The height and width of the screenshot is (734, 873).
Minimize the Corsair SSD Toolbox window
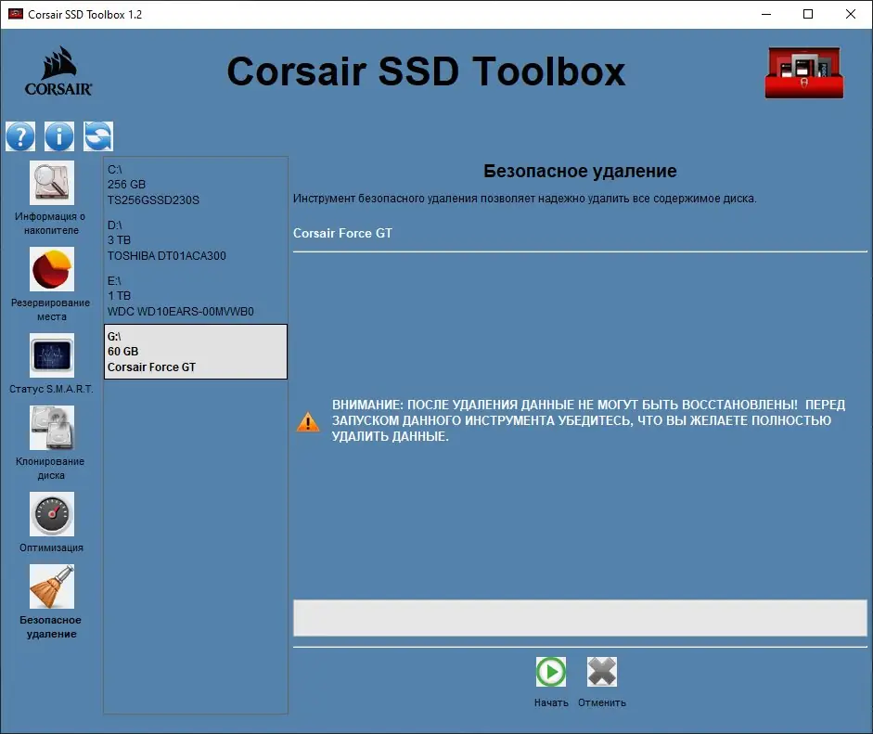tap(766, 14)
